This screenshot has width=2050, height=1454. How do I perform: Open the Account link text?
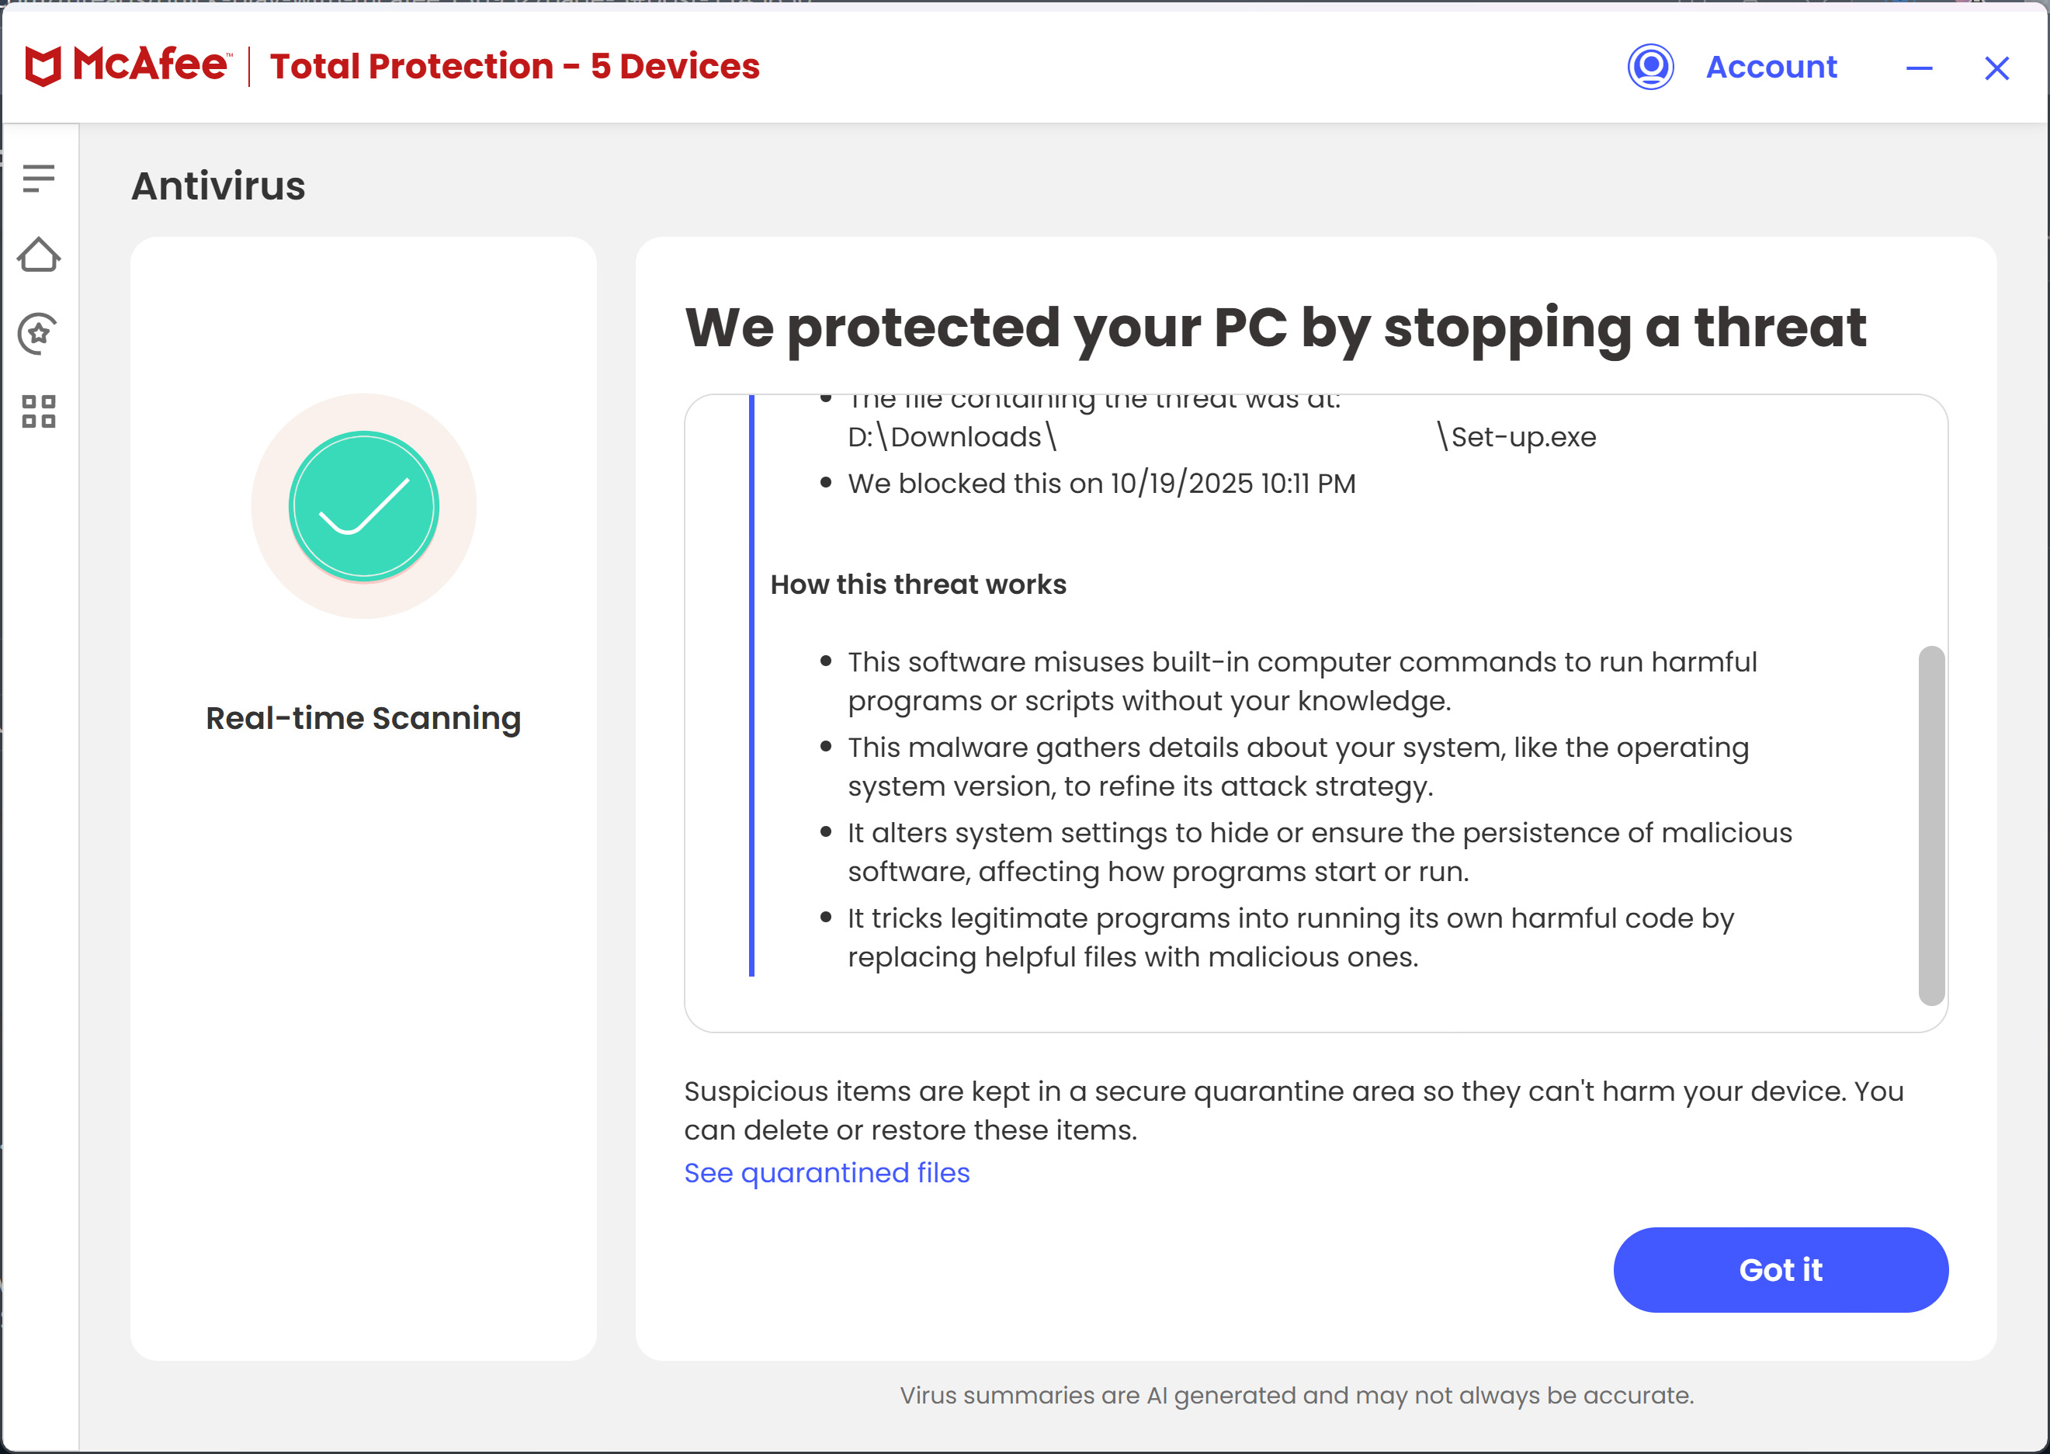pos(1771,67)
